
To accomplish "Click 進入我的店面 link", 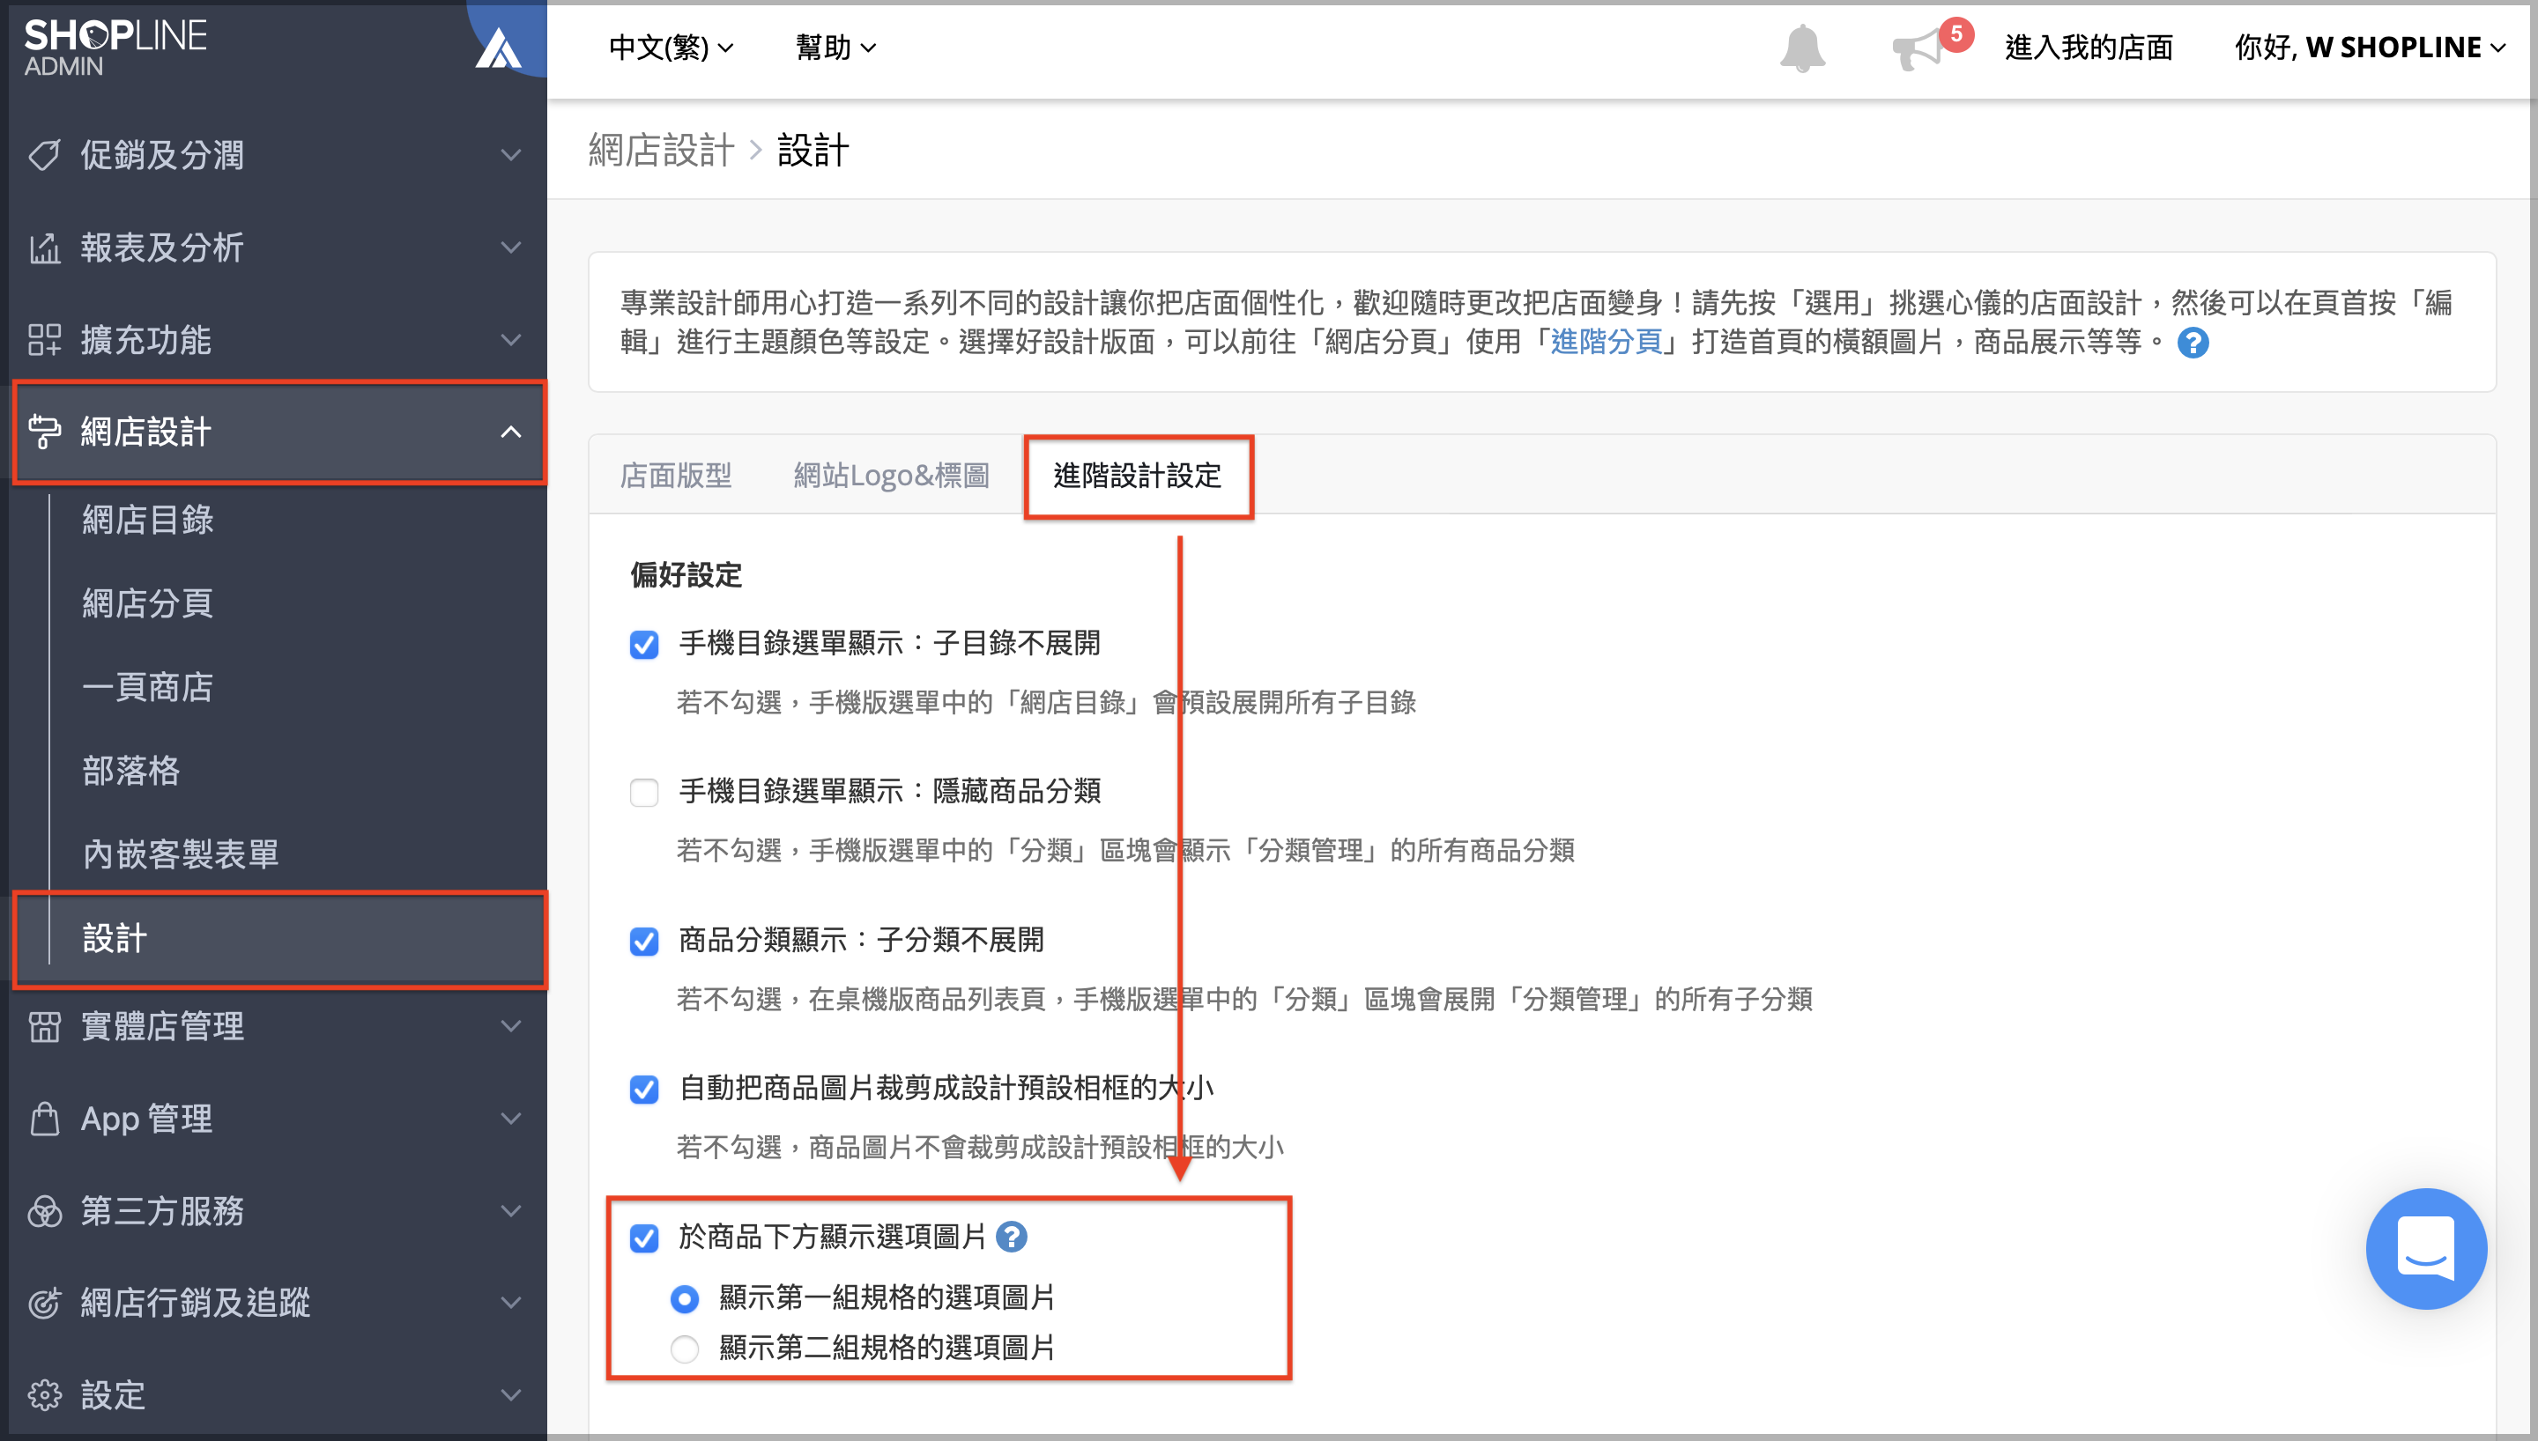I will click(2089, 48).
